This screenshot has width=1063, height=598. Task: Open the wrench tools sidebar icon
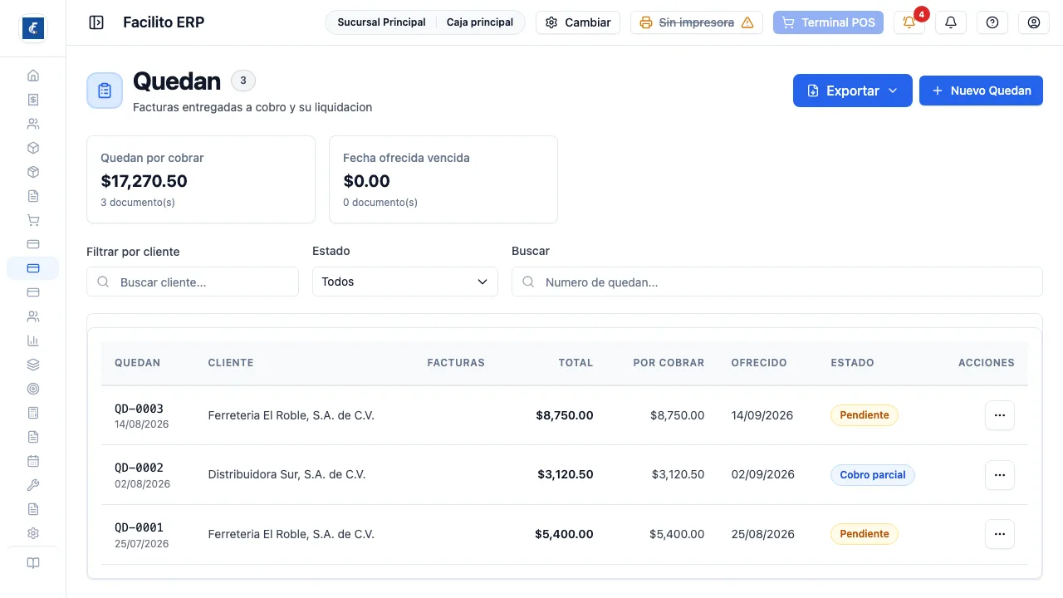(33, 485)
